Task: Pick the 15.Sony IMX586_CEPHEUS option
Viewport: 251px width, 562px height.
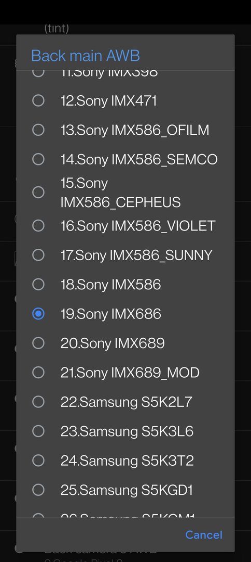Action: (125, 193)
